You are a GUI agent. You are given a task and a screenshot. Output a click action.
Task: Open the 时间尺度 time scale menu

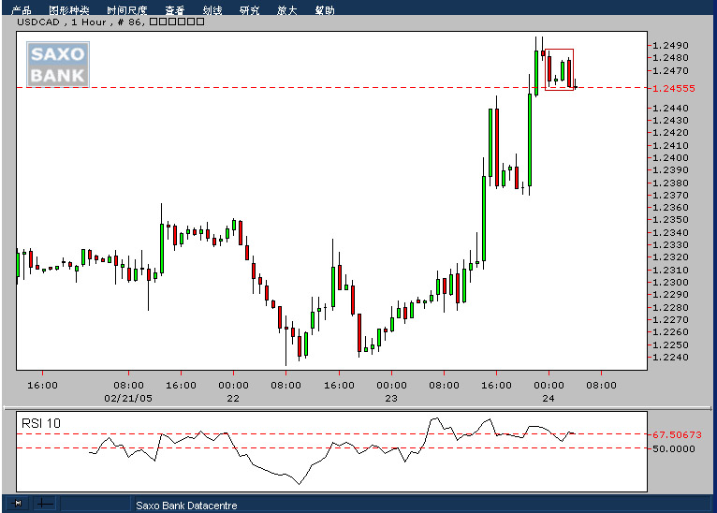[x=124, y=10]
